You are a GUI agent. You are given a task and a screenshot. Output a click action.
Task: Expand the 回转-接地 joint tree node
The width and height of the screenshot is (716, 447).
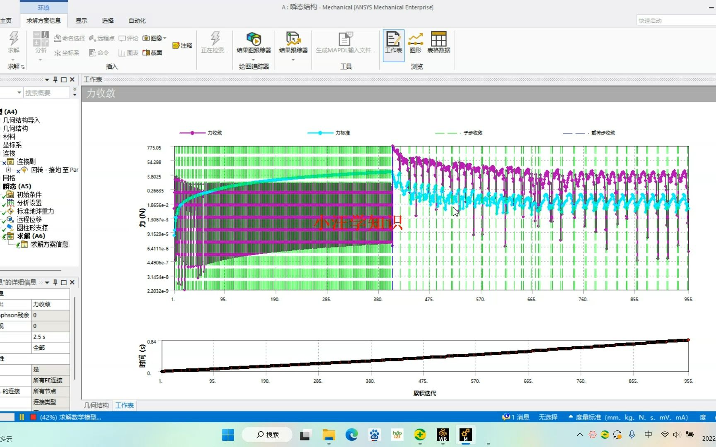9,170
